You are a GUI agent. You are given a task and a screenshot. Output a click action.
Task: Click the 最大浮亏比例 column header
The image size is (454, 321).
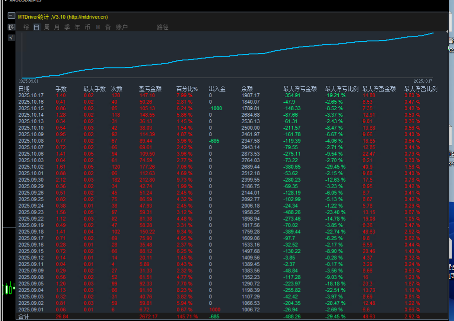(341, 89)
